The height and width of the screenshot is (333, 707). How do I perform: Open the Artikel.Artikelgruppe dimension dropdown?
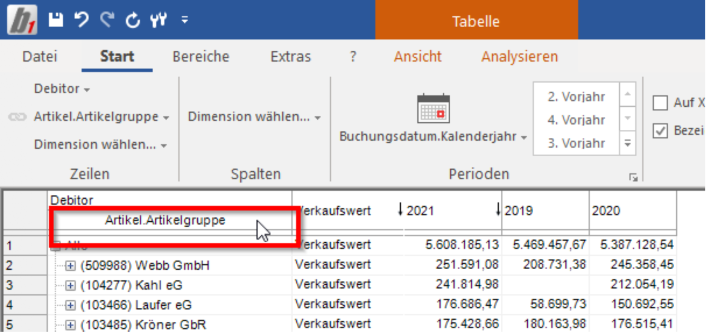click(101, 116)
